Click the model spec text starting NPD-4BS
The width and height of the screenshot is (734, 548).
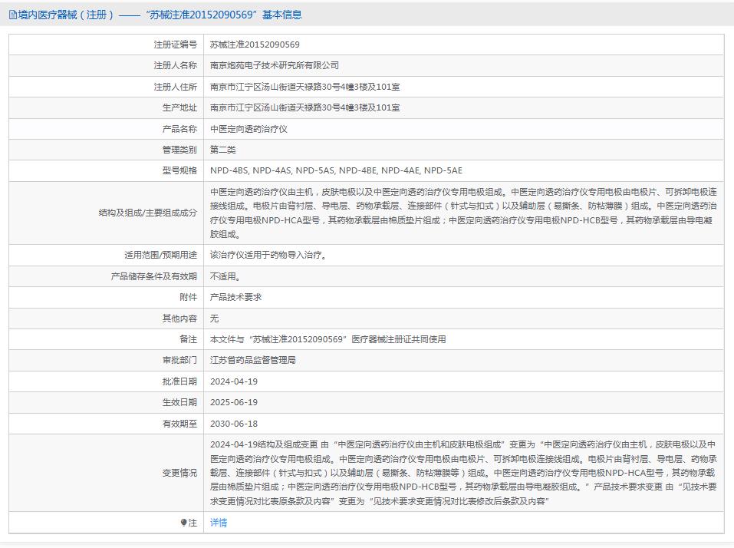point(336,170)
